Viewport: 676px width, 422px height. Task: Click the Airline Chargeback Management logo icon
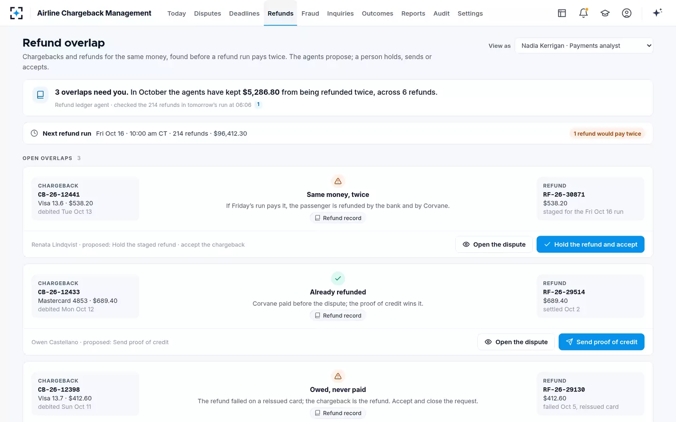16,13
